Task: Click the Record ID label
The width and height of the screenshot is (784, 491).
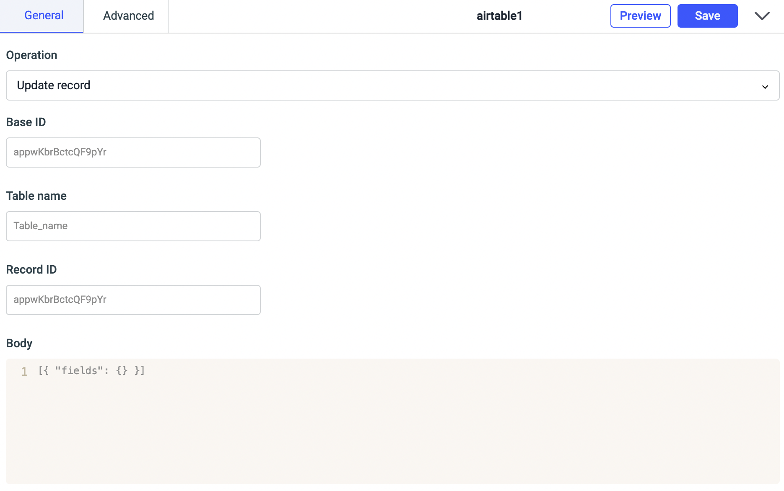Action: click(x=31, y=270)
